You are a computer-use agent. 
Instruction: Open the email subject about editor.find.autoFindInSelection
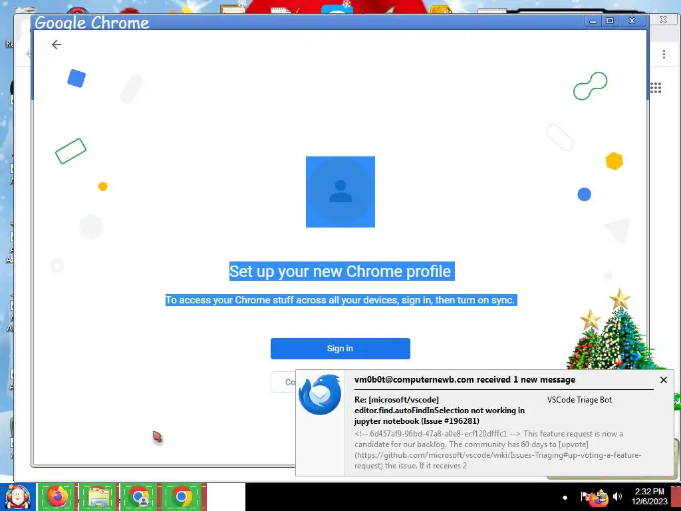point(440,410)
